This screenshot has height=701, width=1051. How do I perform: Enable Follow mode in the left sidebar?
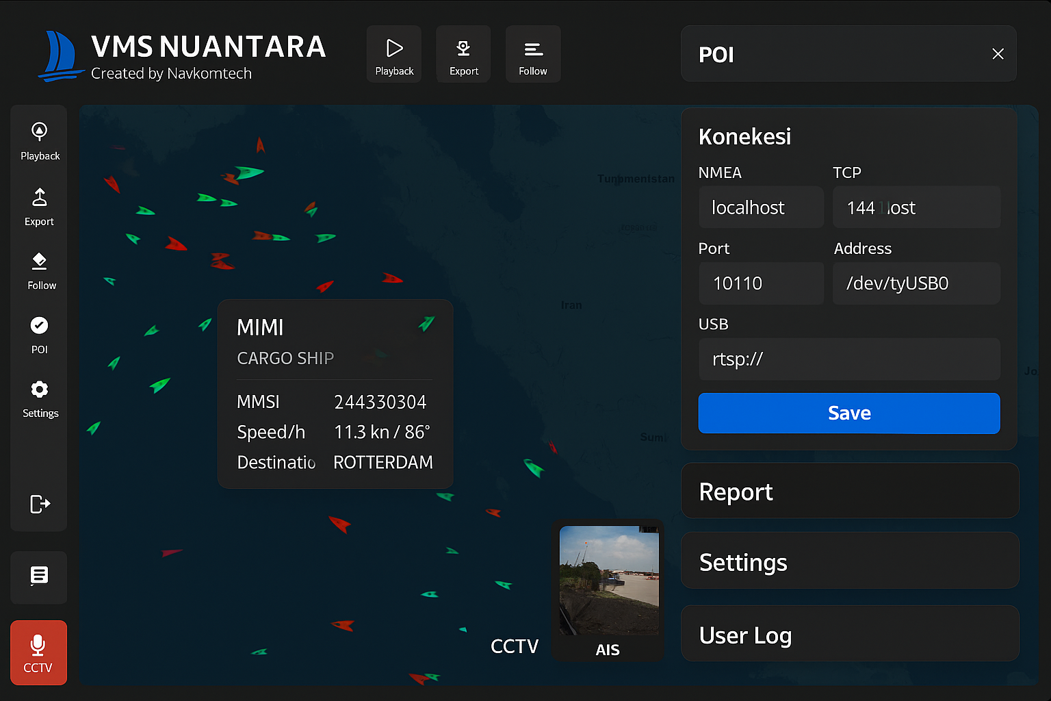[x=39, y=270]
